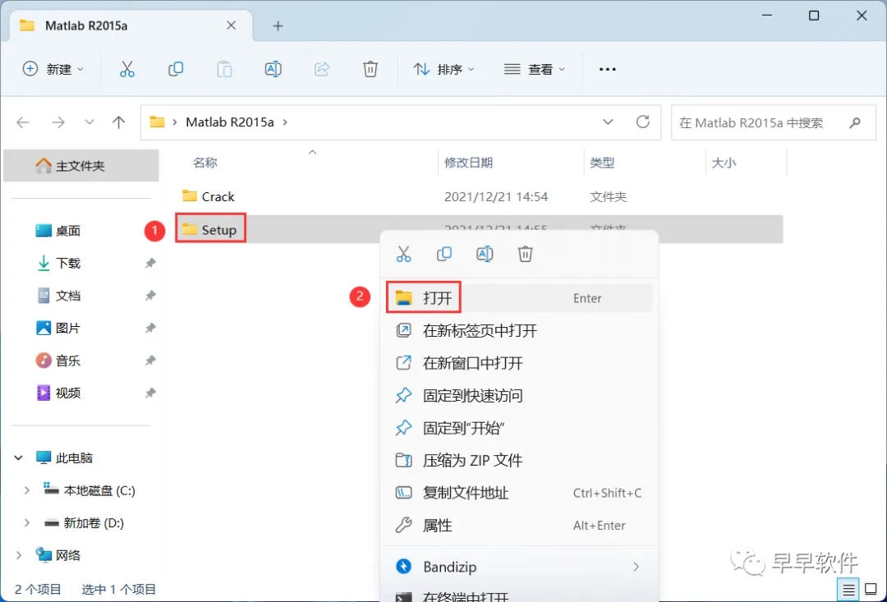This screenshot has width=887, height=602.
Task: Select 主文件夹 in the sidebar
Action: [80, 166]
